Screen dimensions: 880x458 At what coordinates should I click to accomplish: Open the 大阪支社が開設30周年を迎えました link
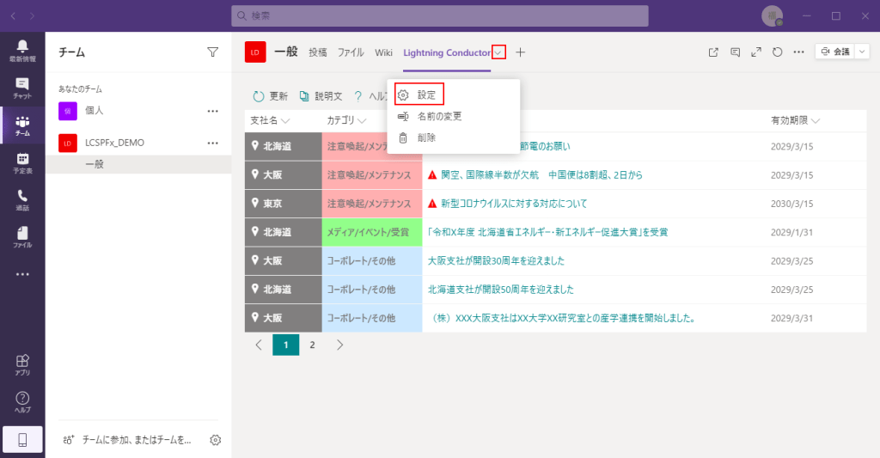[496, 260]
